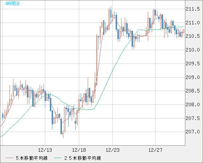Click the 208.0 price axis label
Screen dimensions: 203x163
click(193, 104)
